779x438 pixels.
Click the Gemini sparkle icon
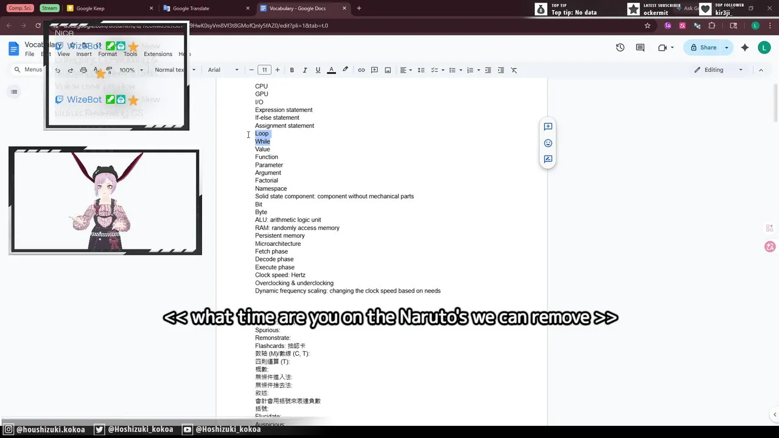[x=745, y=47]
